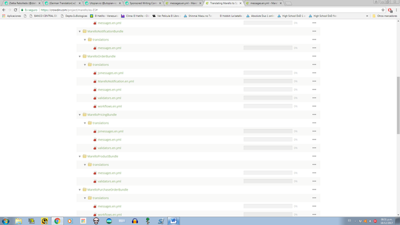
Task: Collapse the MarelloOrderBundle folder
Action: pyautogui.click(x=79, y=56)
